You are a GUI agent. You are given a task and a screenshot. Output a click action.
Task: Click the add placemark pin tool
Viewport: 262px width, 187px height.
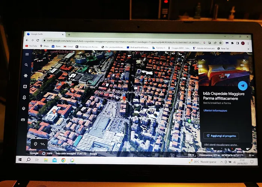pos(36,144)
